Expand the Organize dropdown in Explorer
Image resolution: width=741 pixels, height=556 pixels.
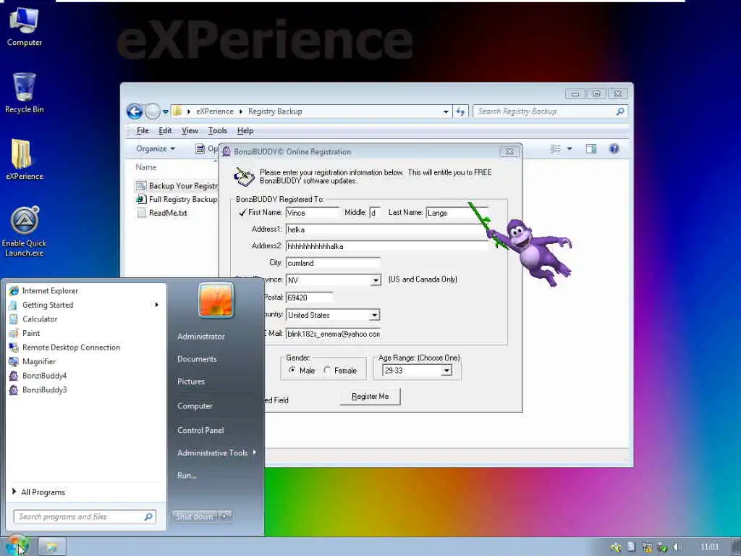click(x=156, y=148)
